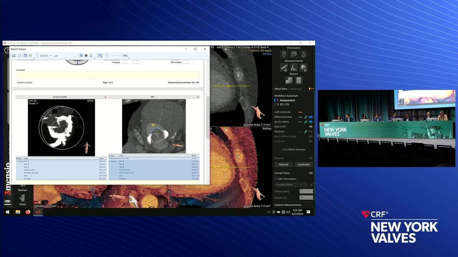The image size is (458, 257).
Task: Click the MPR image in the report
Action: click(x=154, y=126)
